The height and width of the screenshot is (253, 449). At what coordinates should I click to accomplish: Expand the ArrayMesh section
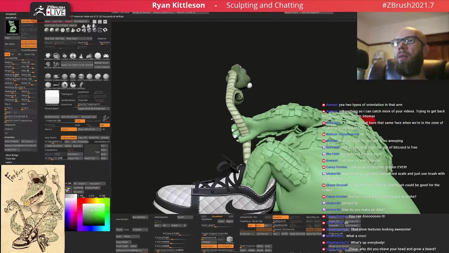11,14
